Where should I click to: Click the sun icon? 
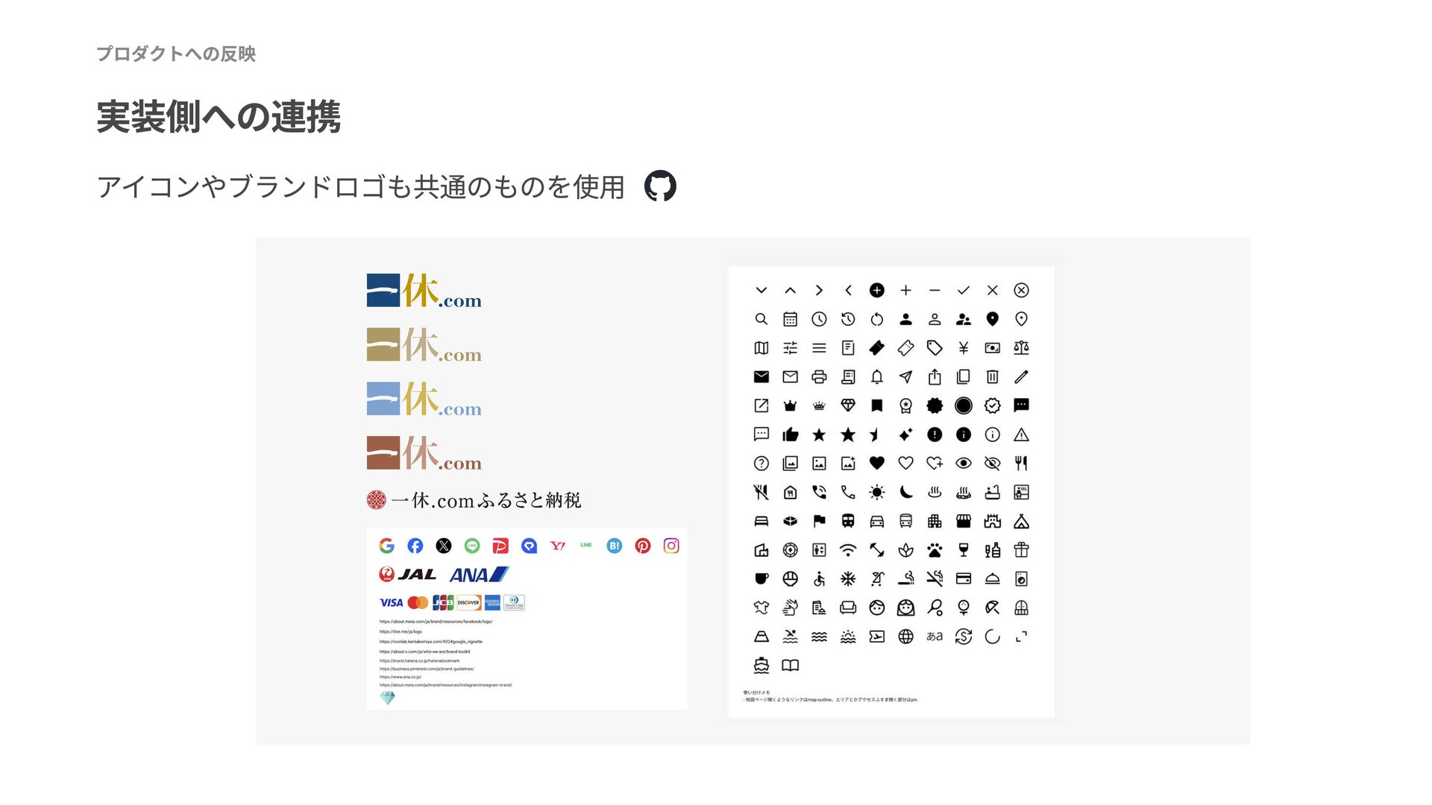click(877, 493)
